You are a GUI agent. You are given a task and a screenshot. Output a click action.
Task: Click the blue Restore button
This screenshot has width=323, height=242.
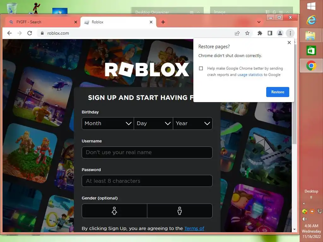278,92
